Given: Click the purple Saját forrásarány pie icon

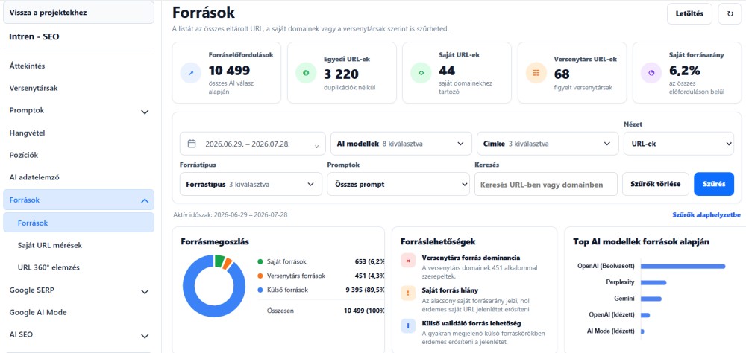Looking at the screenshot, I should coord(652,73).
